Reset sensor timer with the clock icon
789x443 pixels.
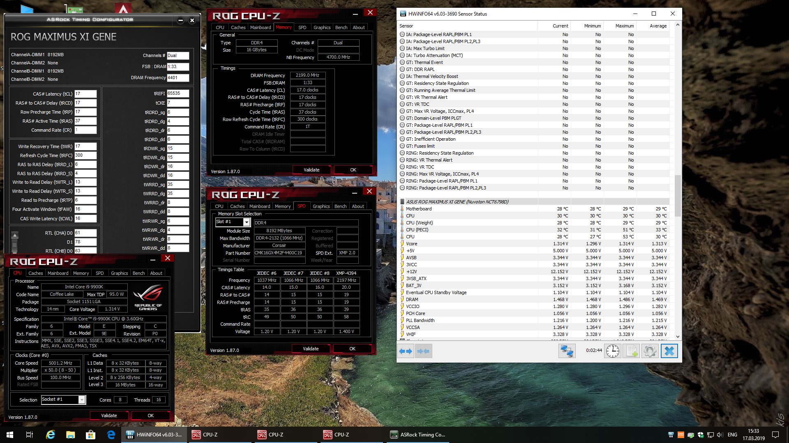click(x=612, y=351)
